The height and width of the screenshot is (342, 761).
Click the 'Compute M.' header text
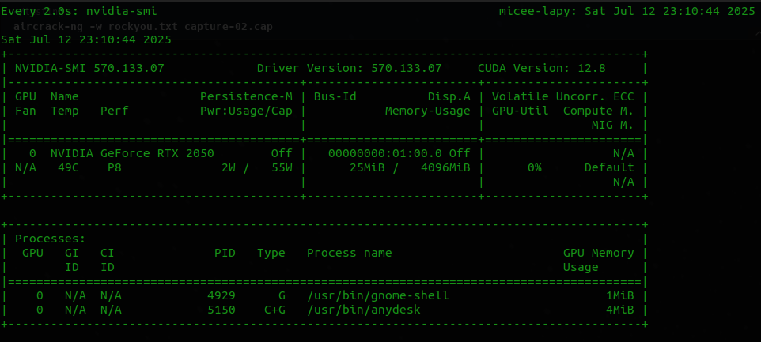[598, 111]
